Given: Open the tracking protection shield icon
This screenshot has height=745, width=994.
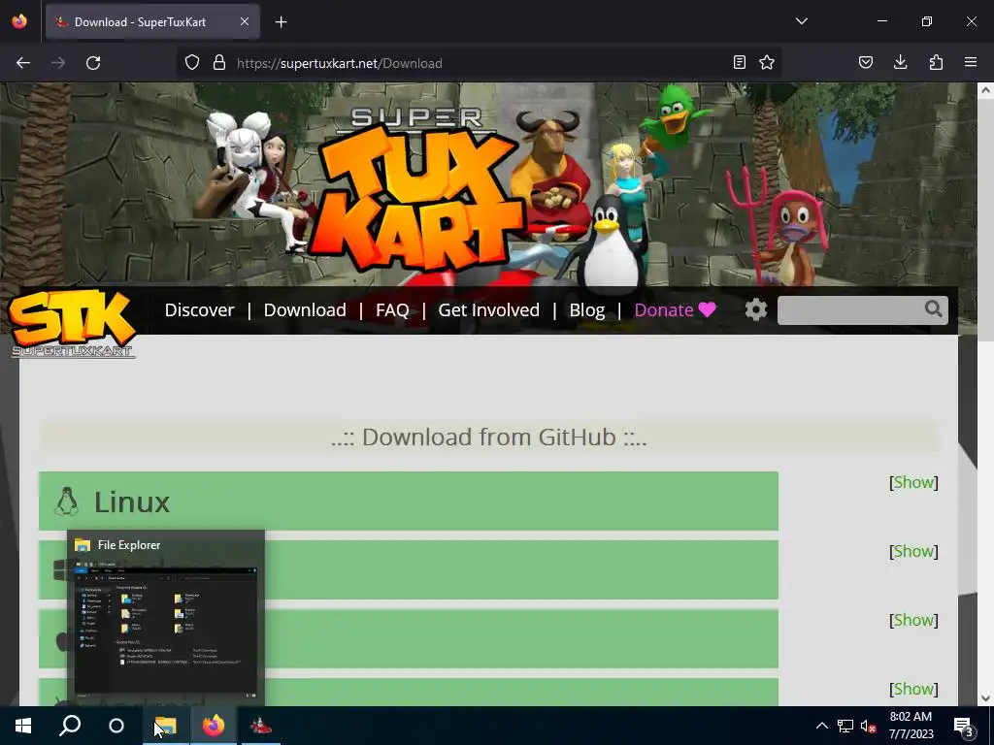Looking at the screenshot, I should coord(192,63).
